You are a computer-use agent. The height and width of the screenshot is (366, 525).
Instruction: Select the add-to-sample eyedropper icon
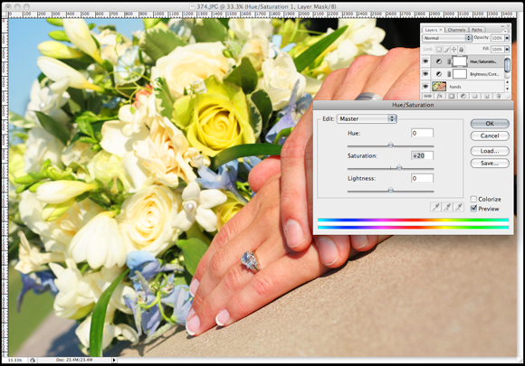point(447,207)
